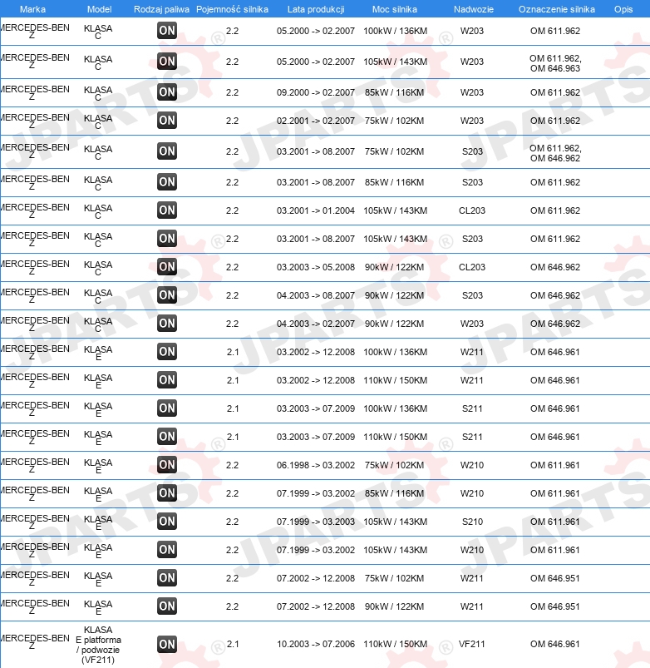
Task: Select 'OM 646.951' in the 90kW / 122KM W211 row
Action: click(x=554, y=606)
